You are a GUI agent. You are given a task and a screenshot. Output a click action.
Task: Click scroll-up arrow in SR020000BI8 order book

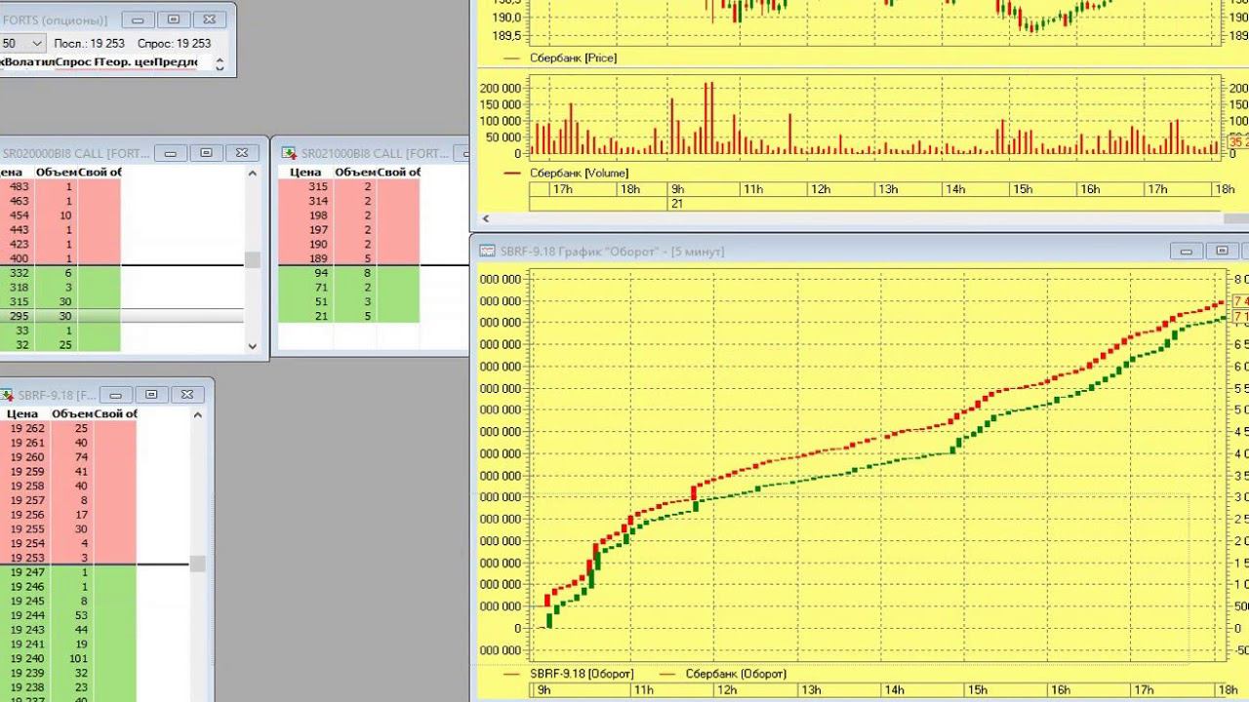coord(253,174)
